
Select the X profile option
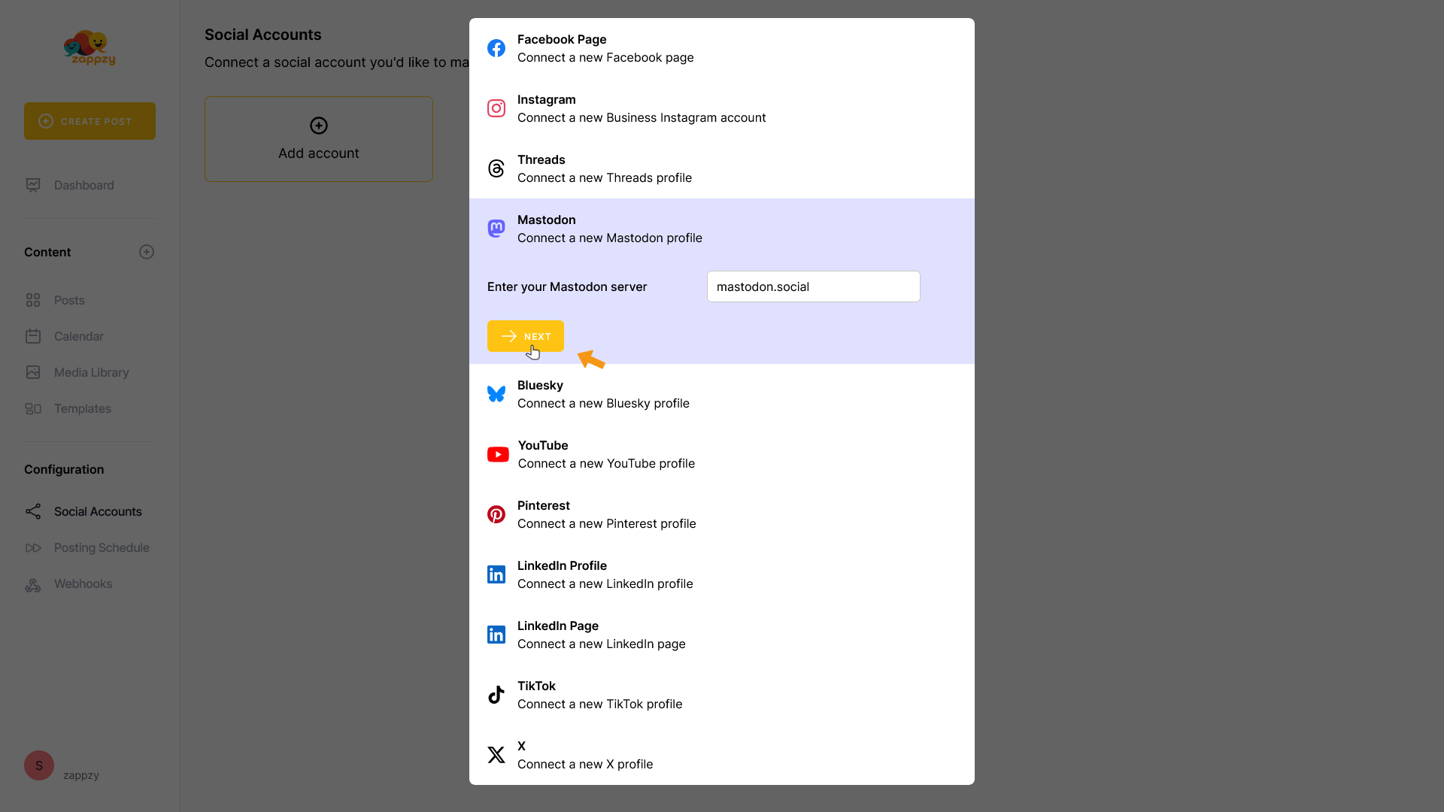coord(722,755)
